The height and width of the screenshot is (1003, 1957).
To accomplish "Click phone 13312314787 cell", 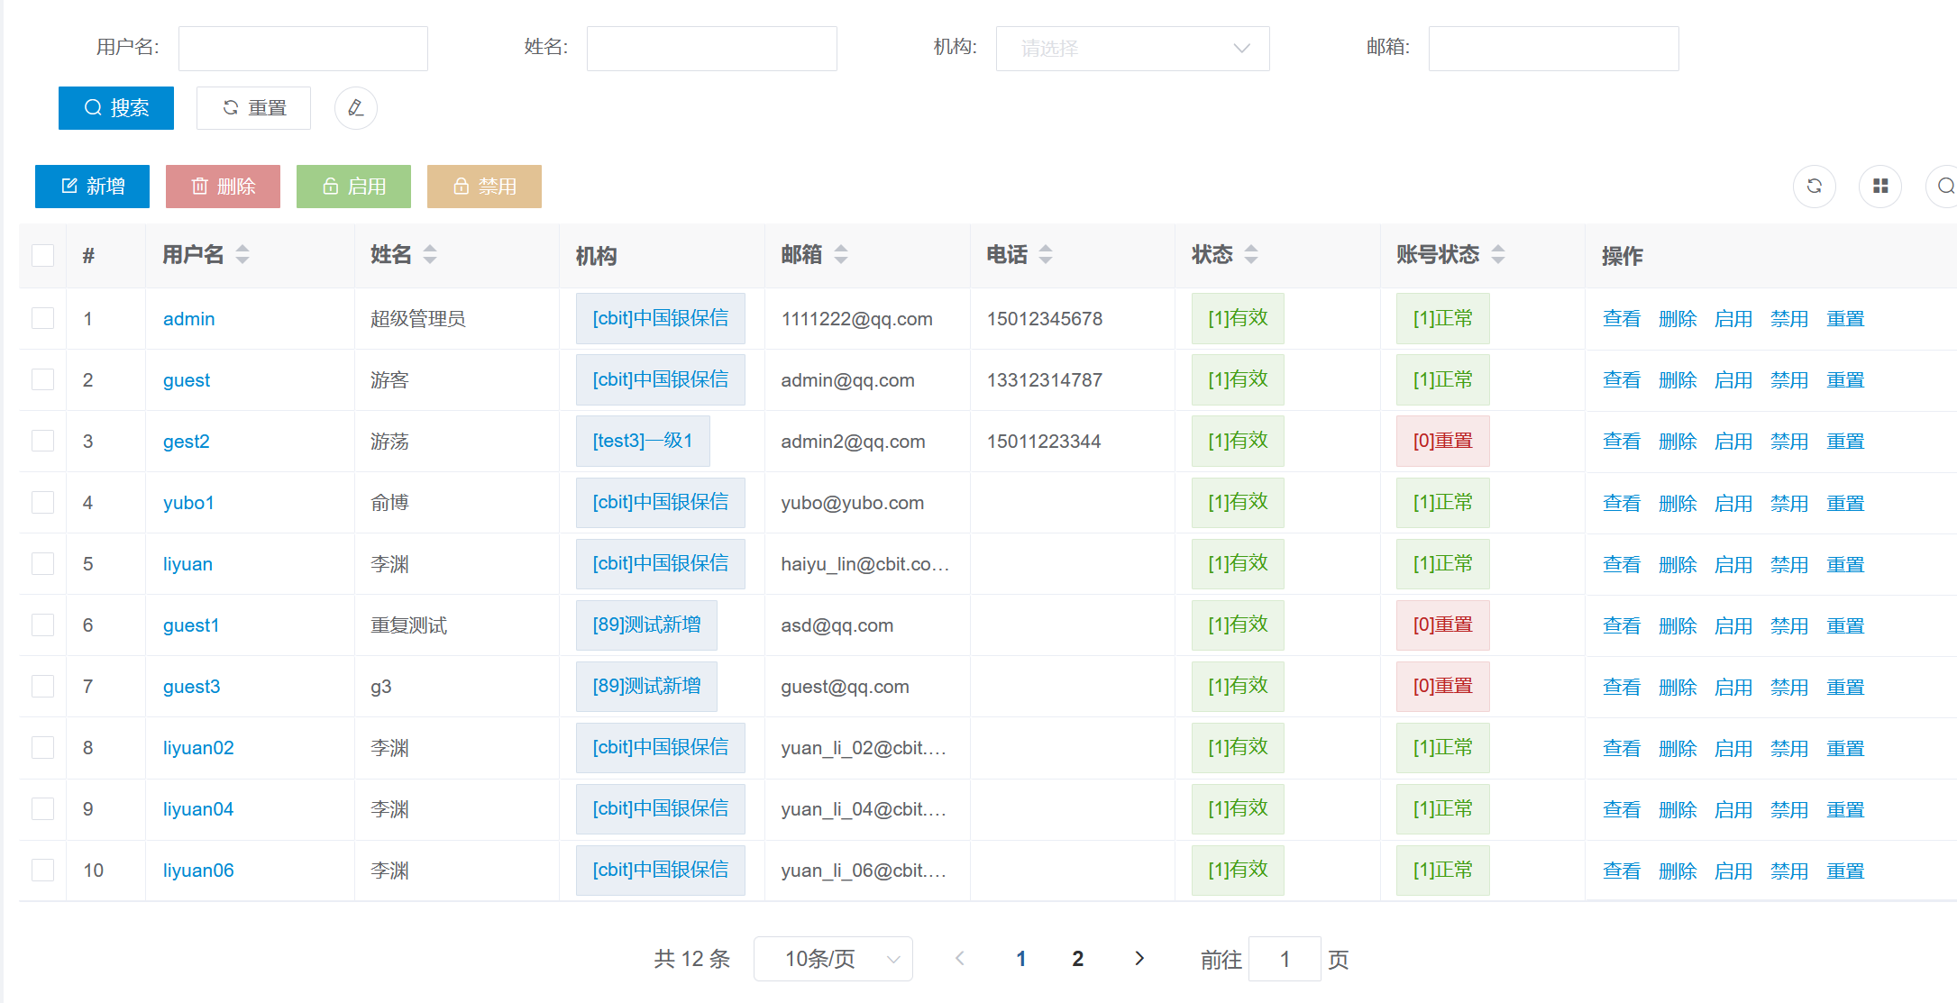I will pos(1045,380).
